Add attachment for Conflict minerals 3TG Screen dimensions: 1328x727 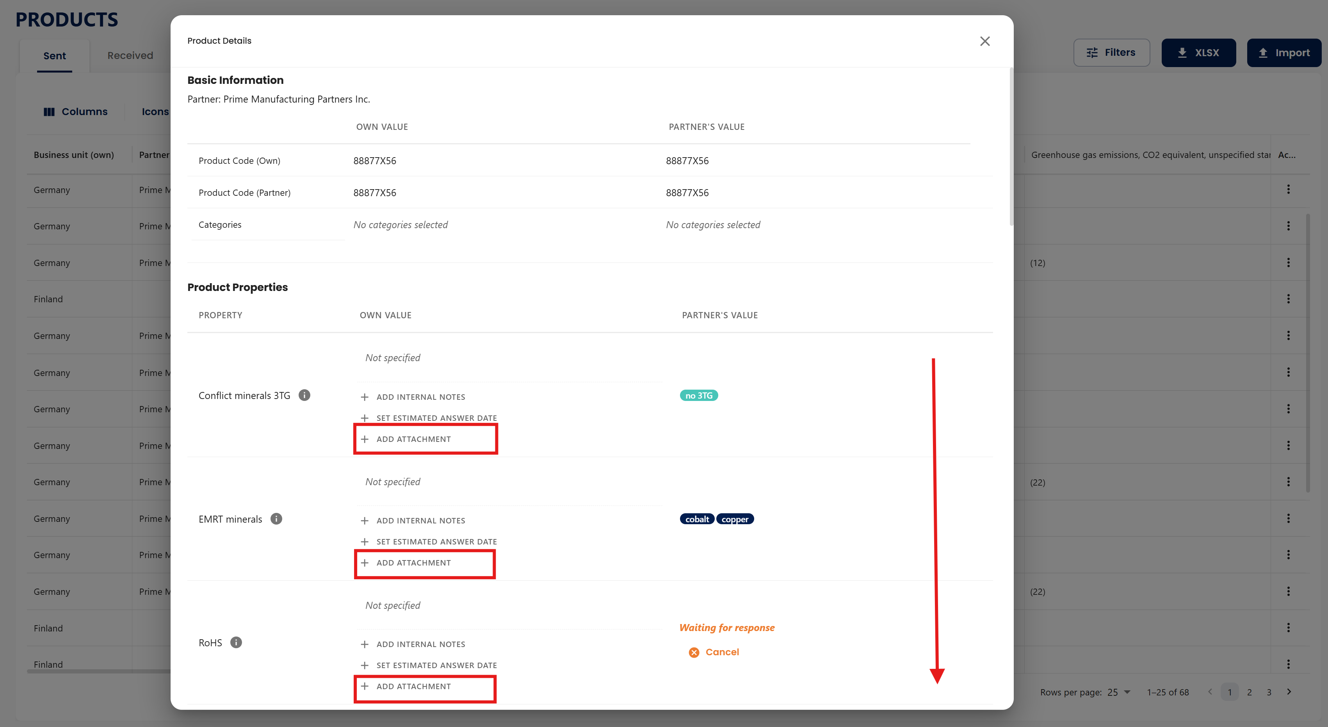pos(413,439)
